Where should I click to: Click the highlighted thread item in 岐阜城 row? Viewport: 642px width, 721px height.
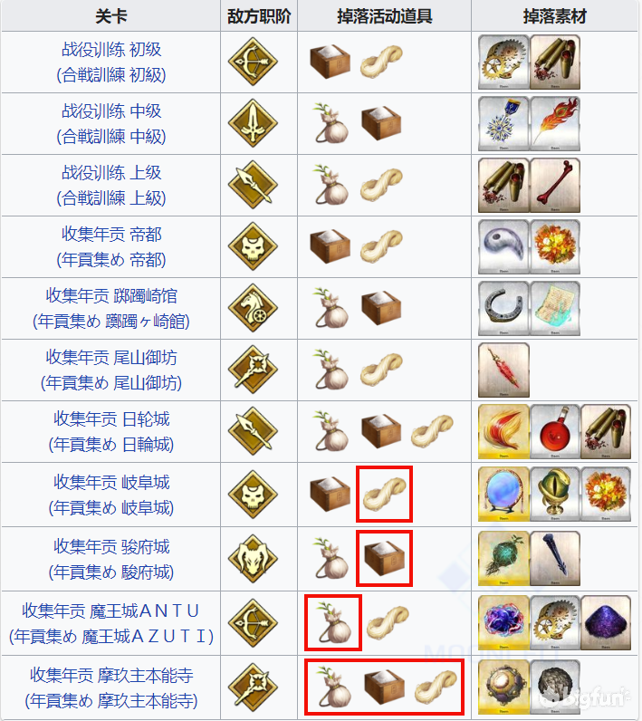pyautogui.click(x=384, y=494)
